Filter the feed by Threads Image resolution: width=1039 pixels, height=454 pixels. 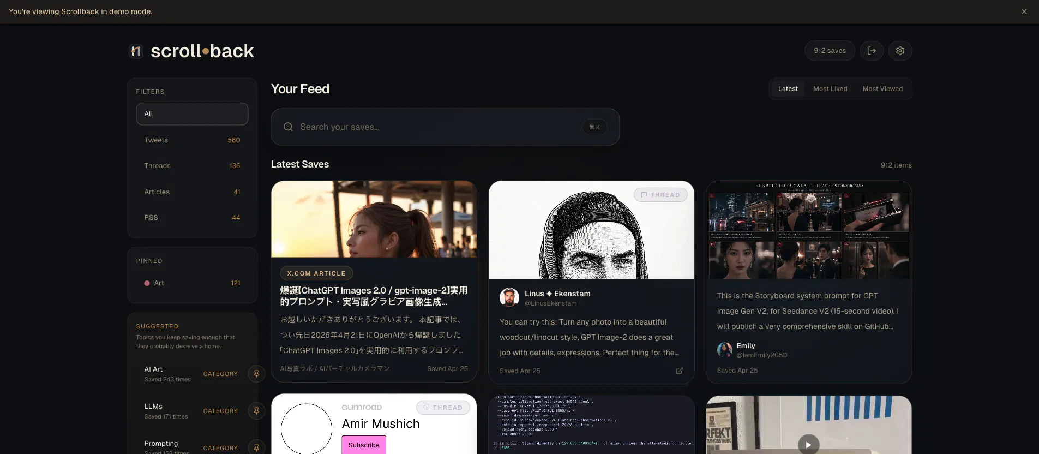tap(192, 166)
